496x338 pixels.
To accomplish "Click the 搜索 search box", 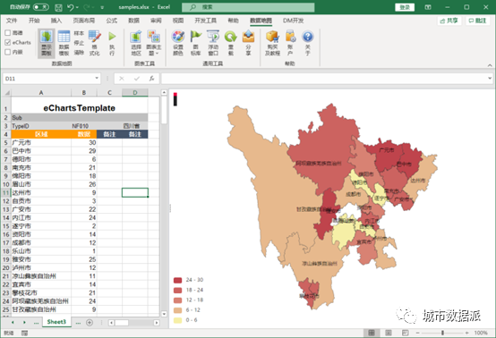I will [248, 7].
